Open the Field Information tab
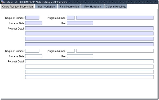This screenshot has height=100, width=159. (x=69, y=7)
